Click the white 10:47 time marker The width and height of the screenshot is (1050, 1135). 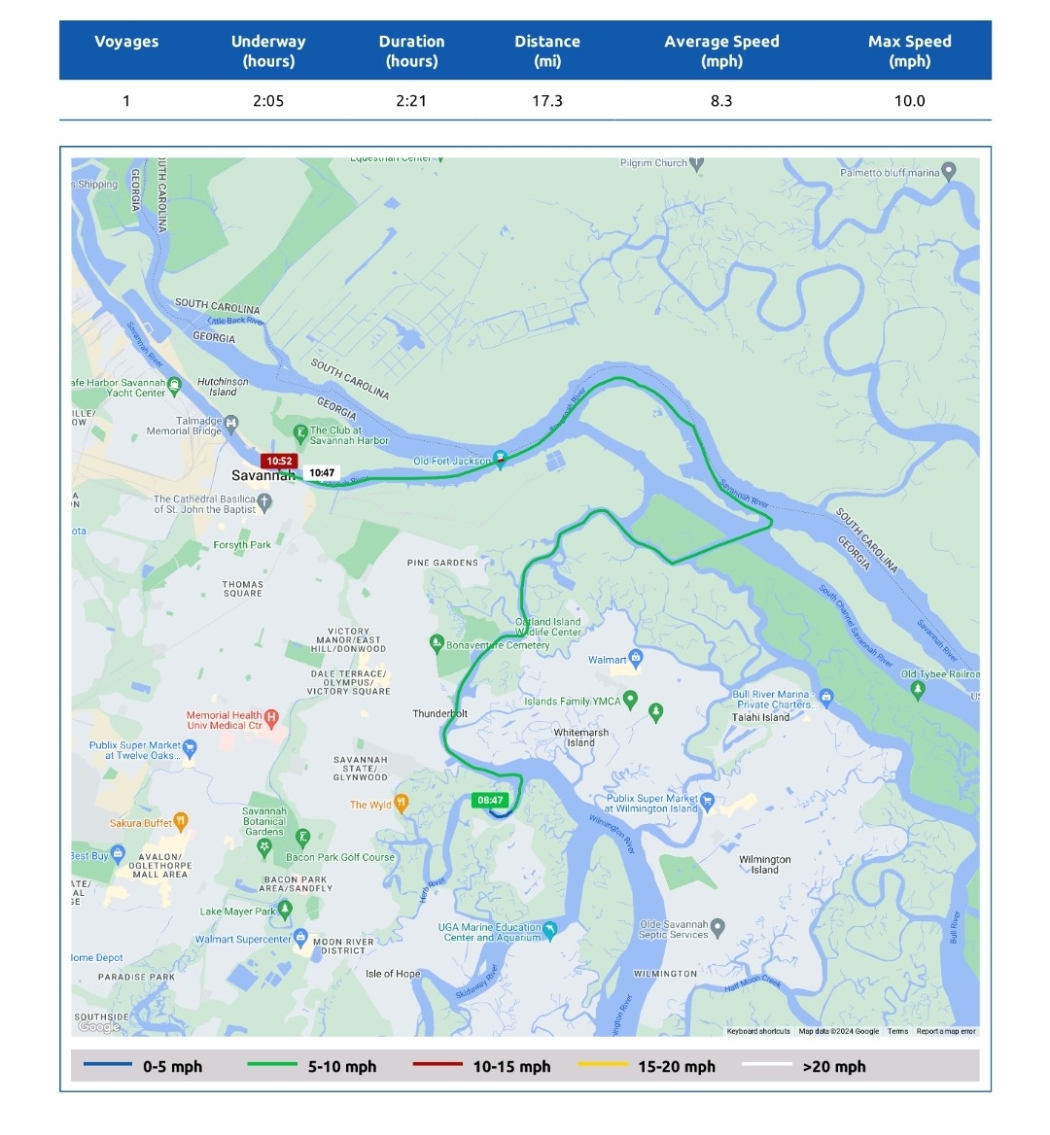pyautogui.click(x=322, y=472)
